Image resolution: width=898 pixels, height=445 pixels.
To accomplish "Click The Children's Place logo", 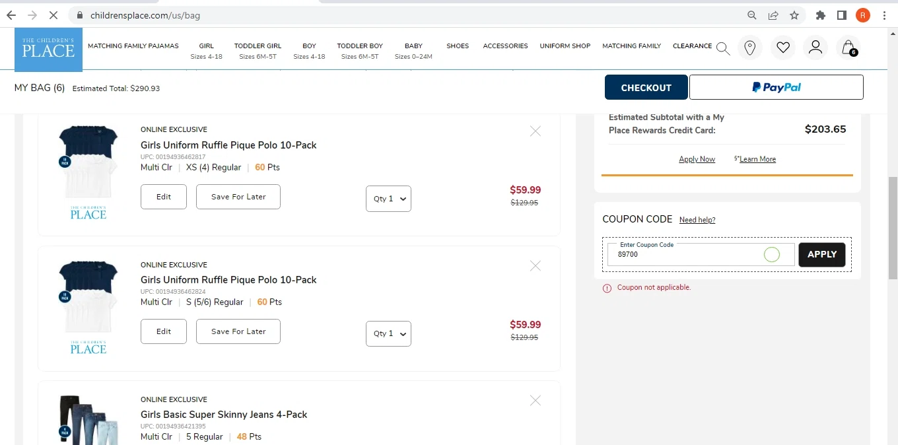I will click(x=48, y=50).
